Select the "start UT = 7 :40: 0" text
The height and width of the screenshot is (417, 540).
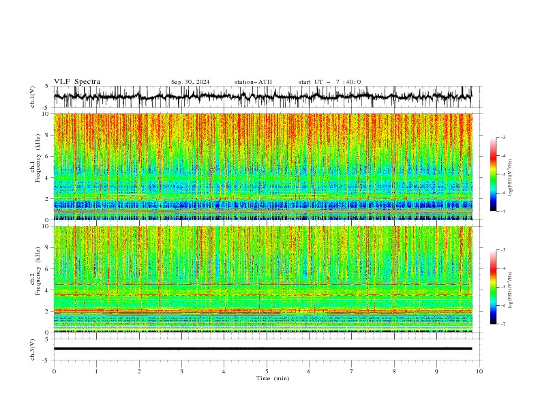[x=329, y=82]
